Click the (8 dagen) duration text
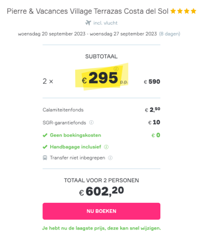 169,34
